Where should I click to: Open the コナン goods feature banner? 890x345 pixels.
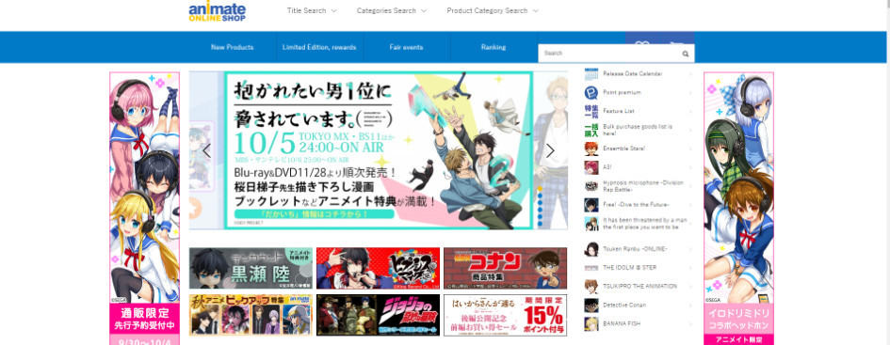505,268
